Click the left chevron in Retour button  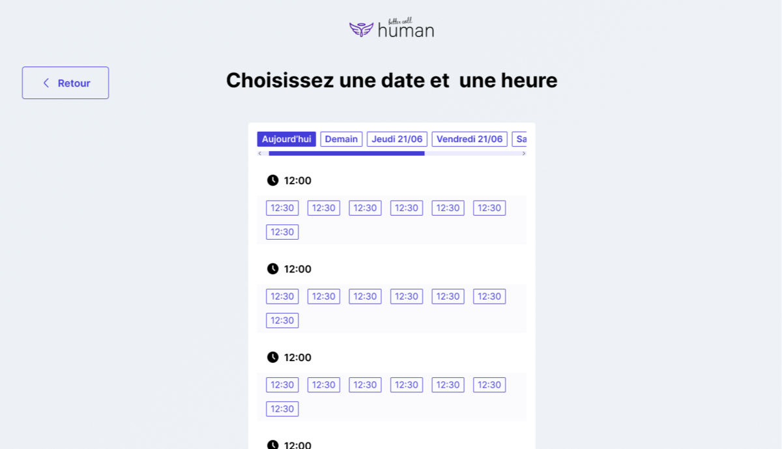pos(46,83)
